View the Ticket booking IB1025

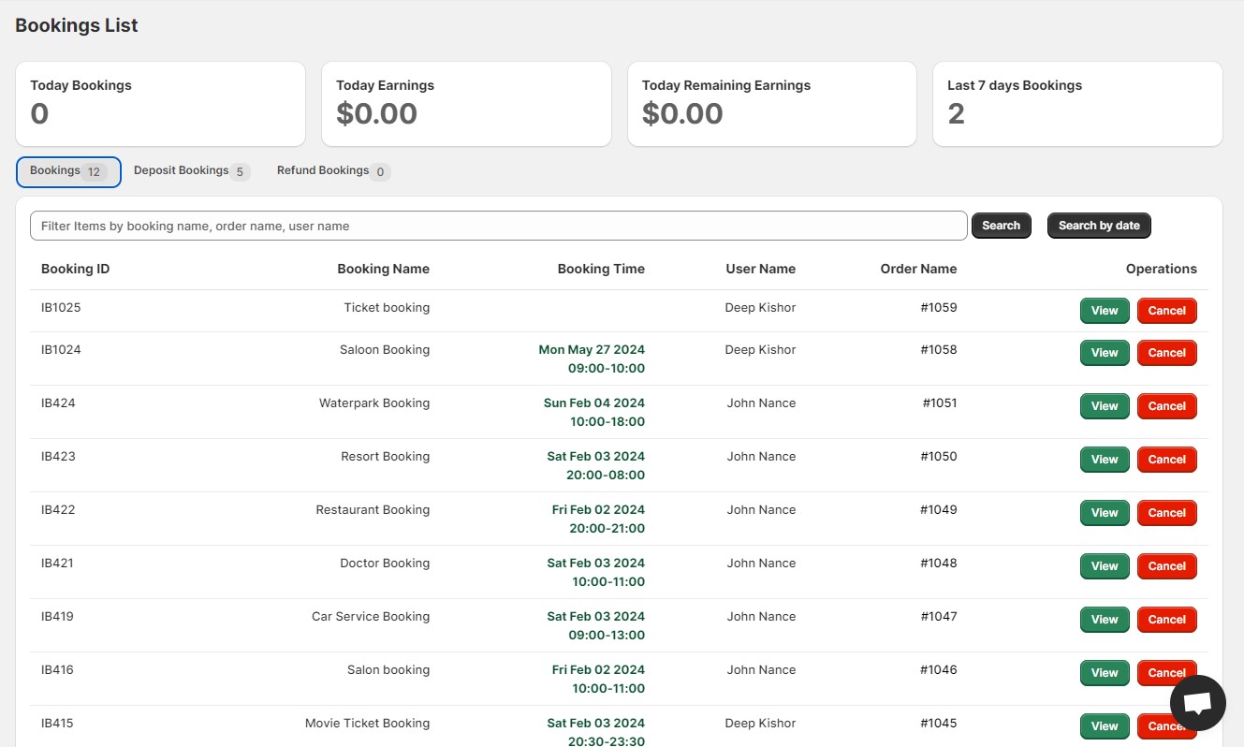pos(1105,311)
